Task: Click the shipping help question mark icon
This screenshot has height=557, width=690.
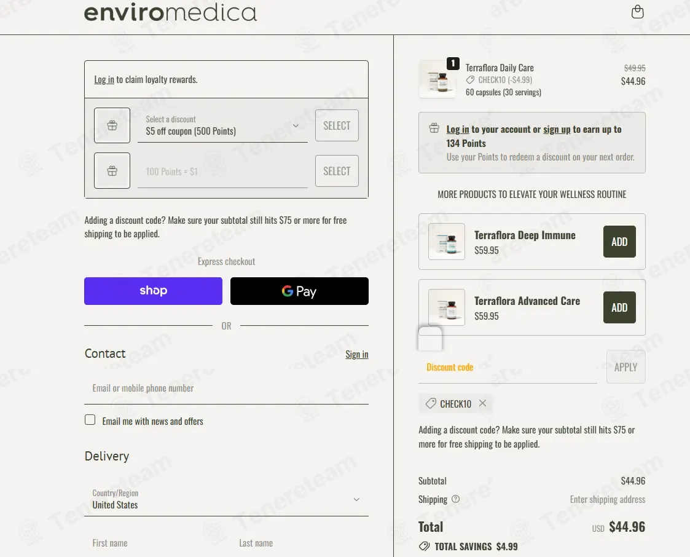Action: pyautogui.click(x=455, y=499)
